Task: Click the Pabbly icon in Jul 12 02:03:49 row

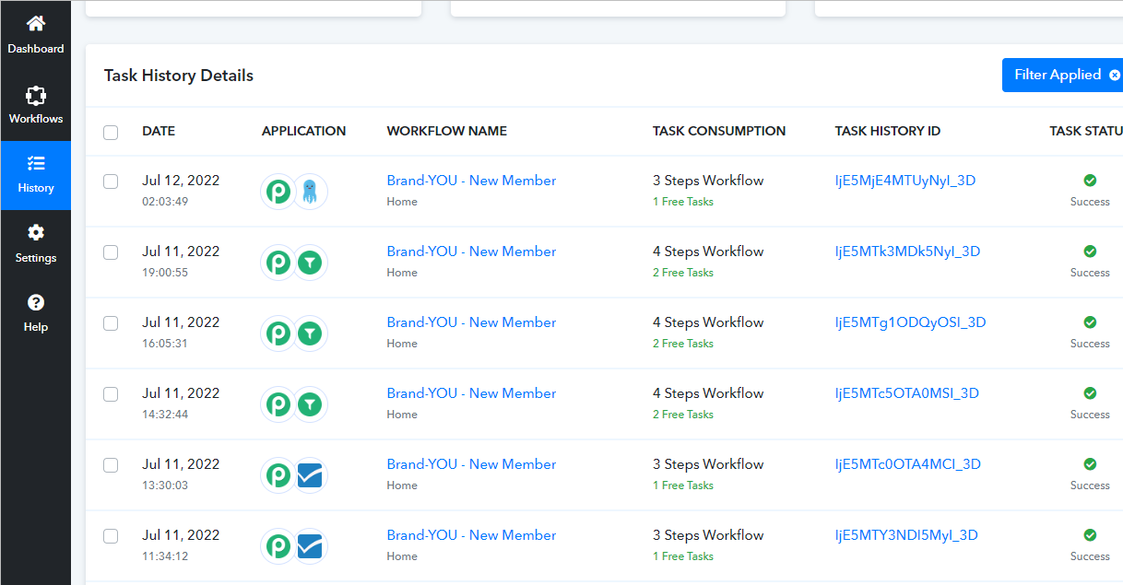Action: pyautogui.click(x=278, y=192)
